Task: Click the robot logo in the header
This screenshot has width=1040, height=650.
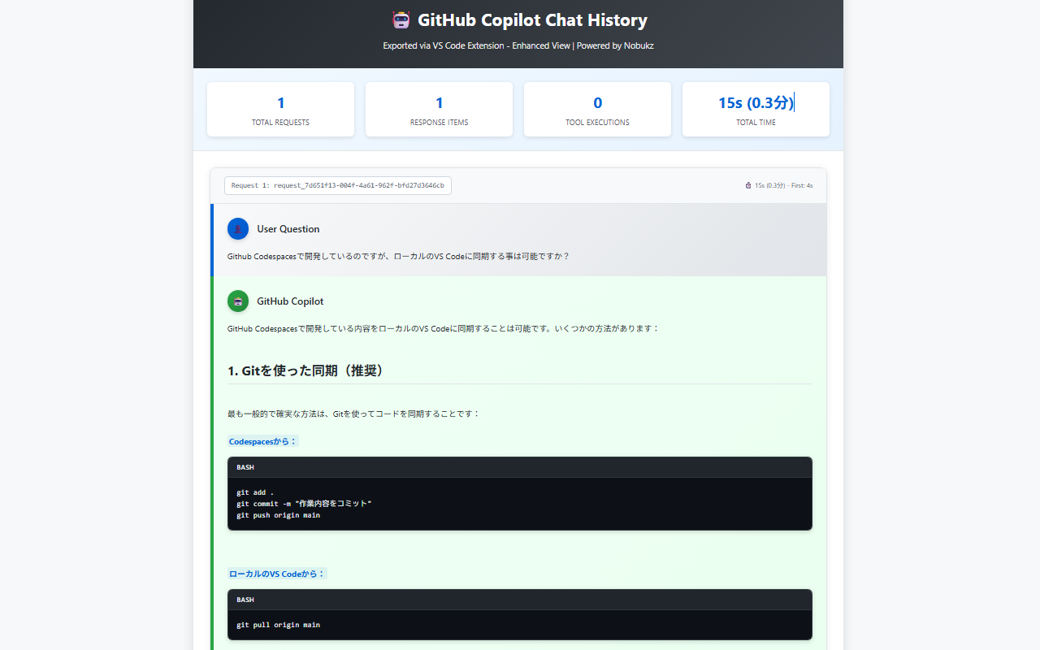Action: [401, 20]
